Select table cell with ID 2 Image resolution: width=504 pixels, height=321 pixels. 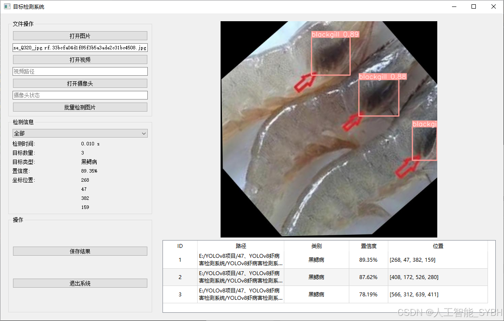click(x=180, y=277)
